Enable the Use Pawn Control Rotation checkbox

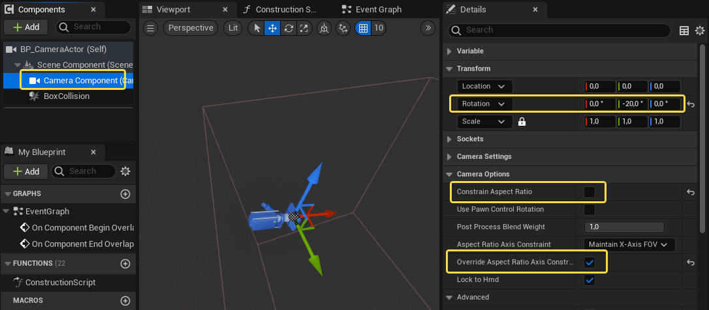pos(589,209)
